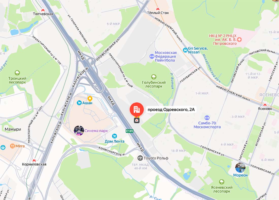
Task: Click the проезд Одоевского, 2А address label
Action: pos(171,109)
